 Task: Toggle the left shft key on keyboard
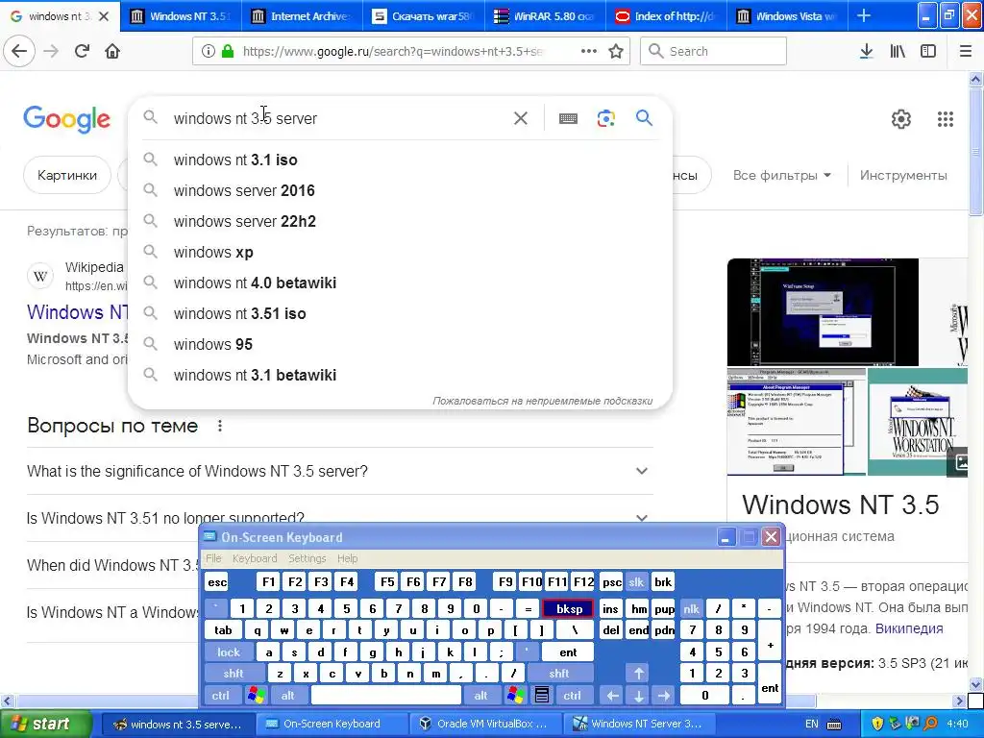point(233,674)
